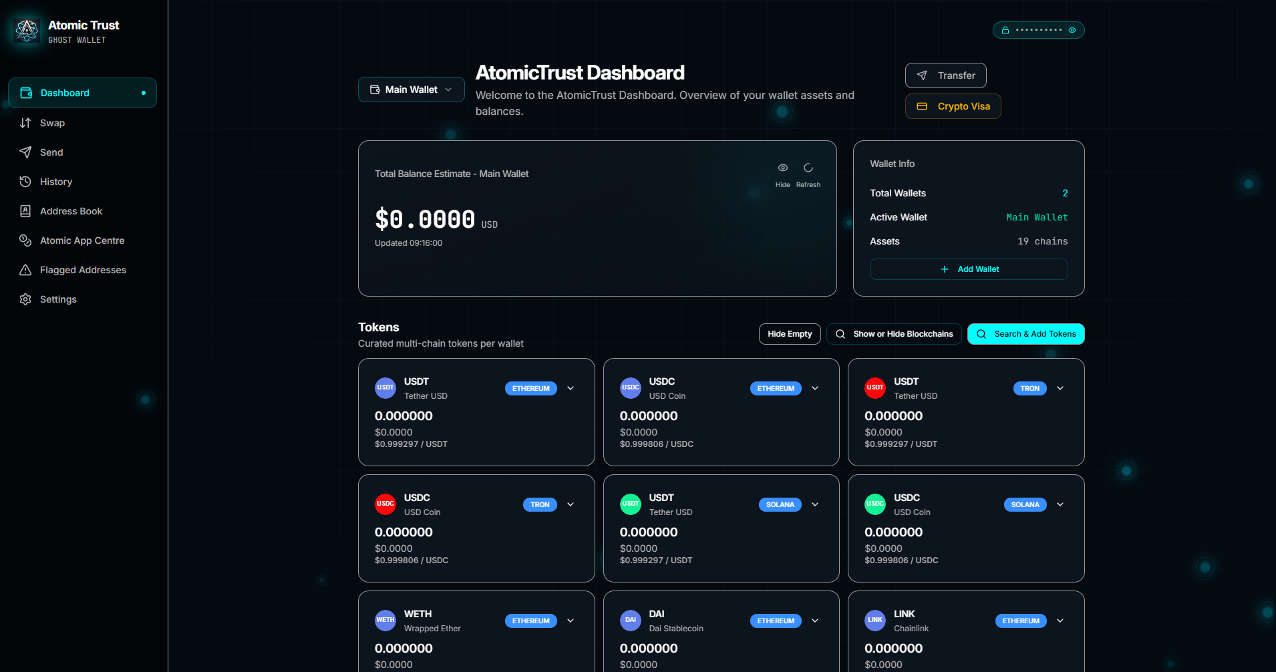Open Settings from the sidebar
Screen dimensions: 1276x672
[82, 299]
